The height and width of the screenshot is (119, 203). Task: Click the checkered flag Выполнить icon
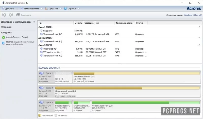[x=18, y=15]
